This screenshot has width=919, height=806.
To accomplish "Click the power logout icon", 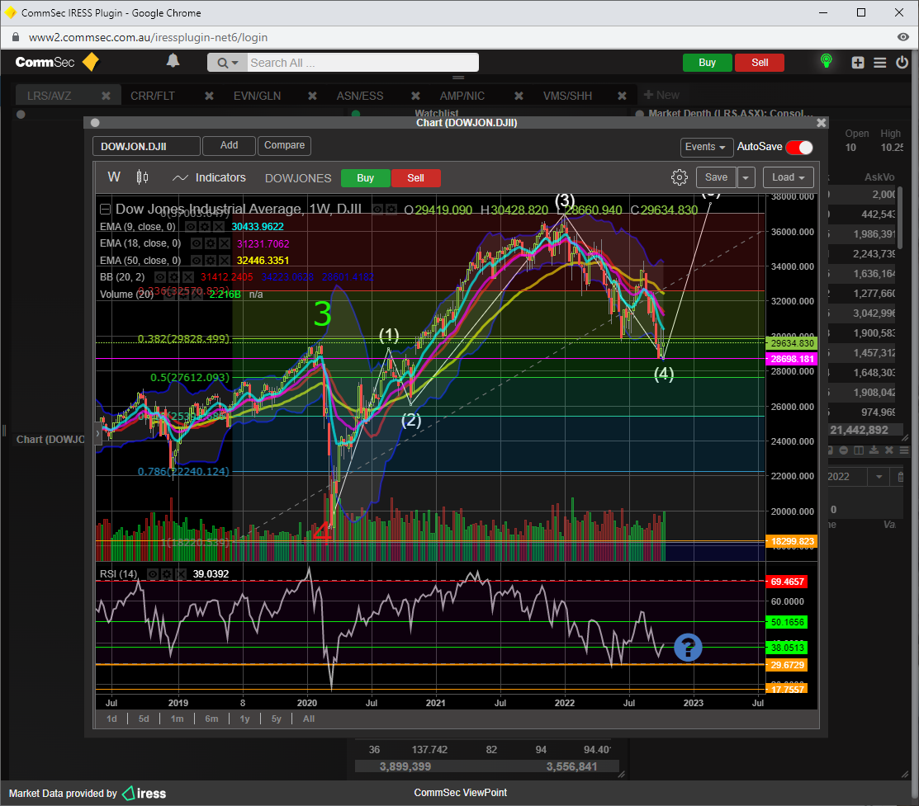I will pyautogui.click(x=902, y=62).
